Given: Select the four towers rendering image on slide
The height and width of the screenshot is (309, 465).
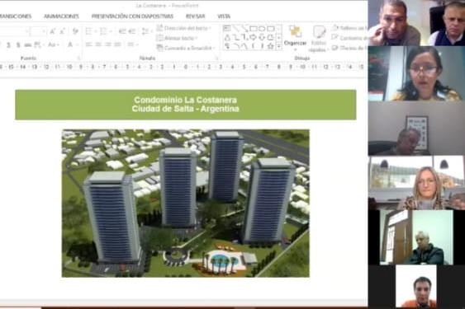Looking at the screenshot, I should (185, 203).
